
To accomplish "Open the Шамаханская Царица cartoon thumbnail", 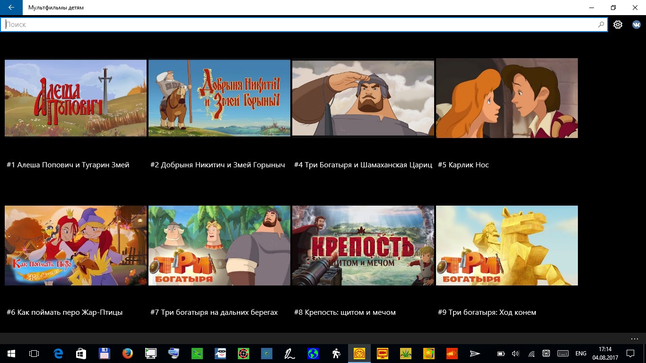I will click(x=363, y=98).
